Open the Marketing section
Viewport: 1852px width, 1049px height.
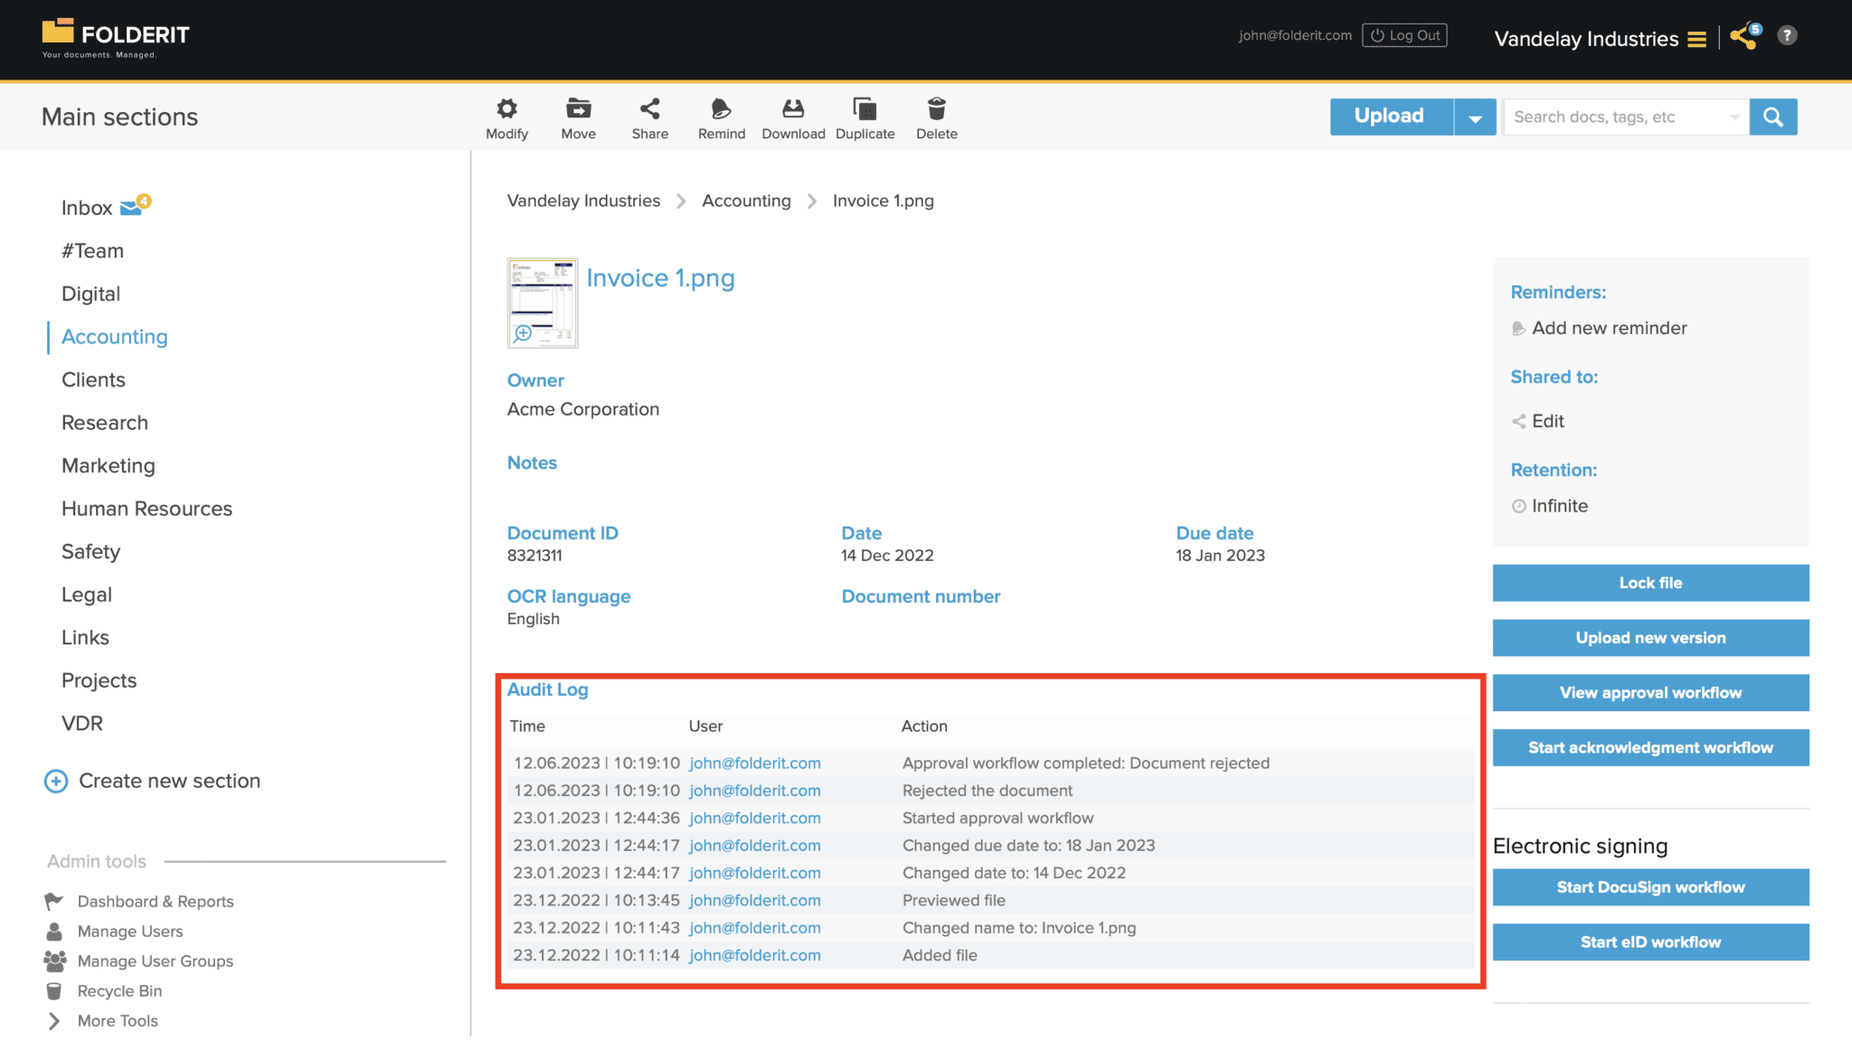point(109,466)
